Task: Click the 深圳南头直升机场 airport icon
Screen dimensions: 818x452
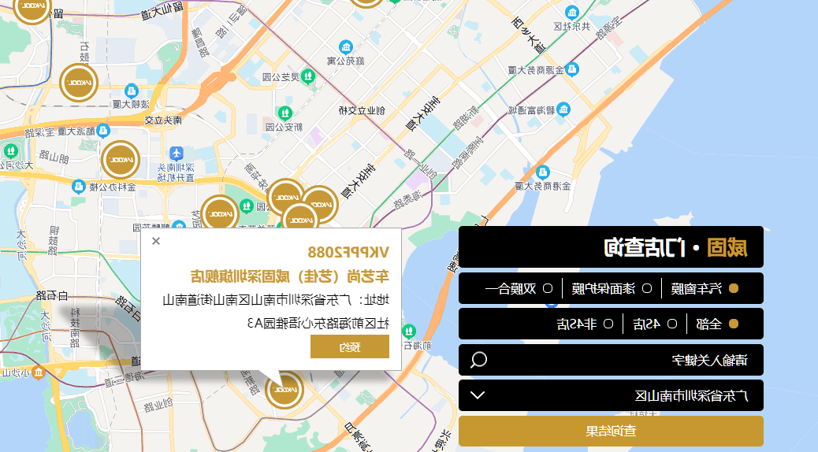Action: tap(177, 154)
